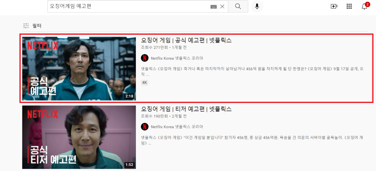Click Netflix channel avatar under 공식 예고편
The height and width of the screenshot is (171, 376).
click(x=145, y=58)
